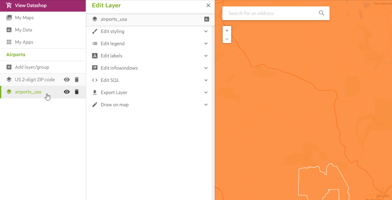The image size is (392, 200).
Task: Expand Edit labels chevron
Action: click(206, 56)
